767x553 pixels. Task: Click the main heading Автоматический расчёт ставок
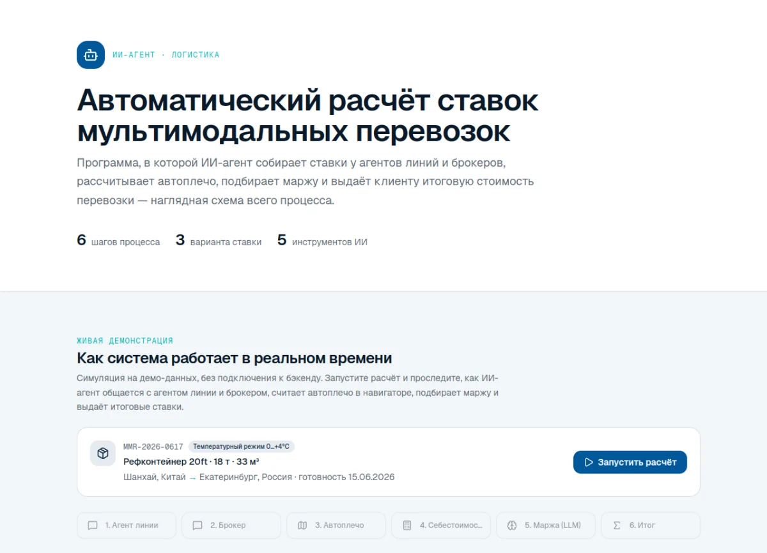307,116
